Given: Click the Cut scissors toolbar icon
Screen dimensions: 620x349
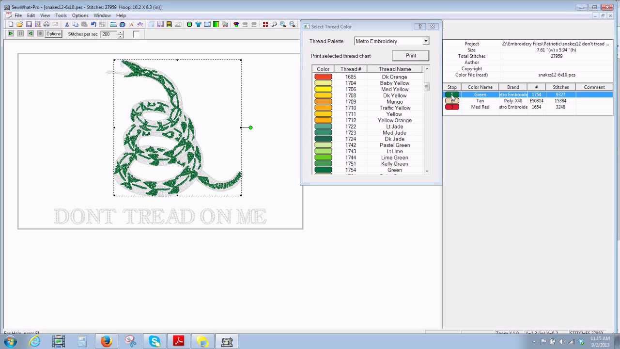Looking at the screenshot, I should click(x=67, y=24).
